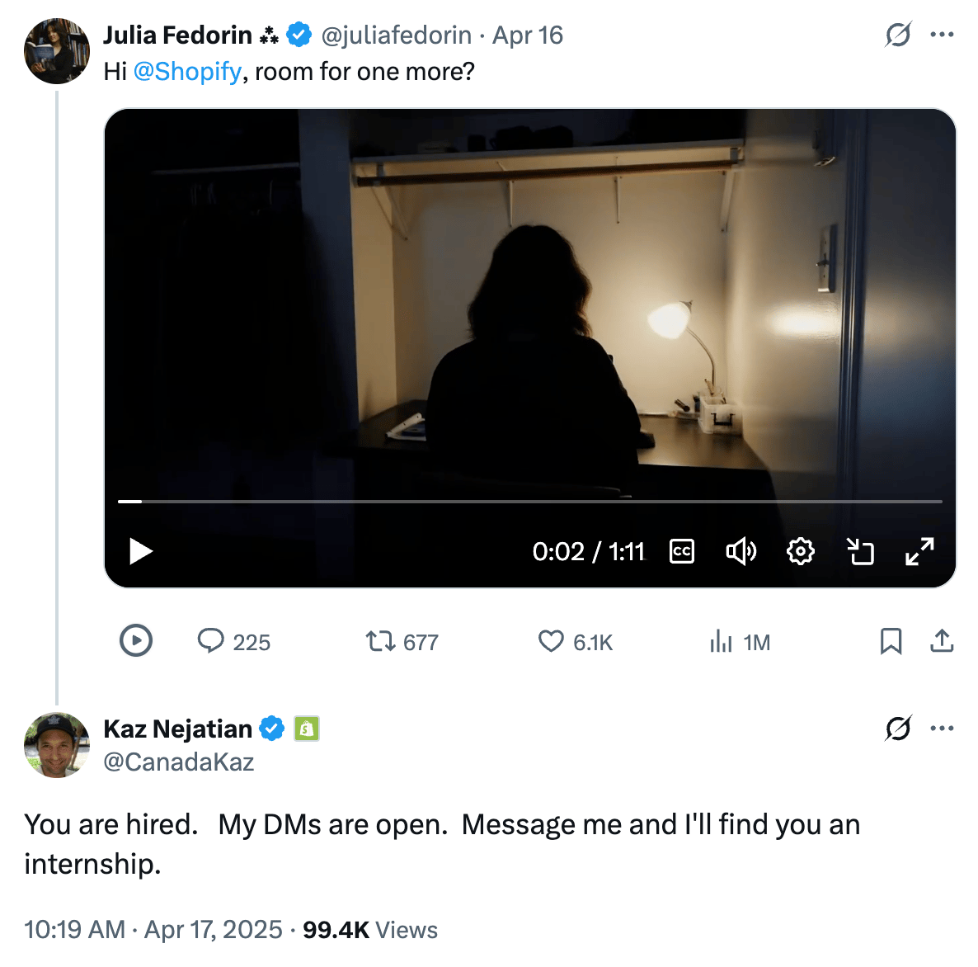The image size is (978, 967).
Task: Click Shopify affiliation badge beside Kaz Nejatian
Action: click(307, 729)
